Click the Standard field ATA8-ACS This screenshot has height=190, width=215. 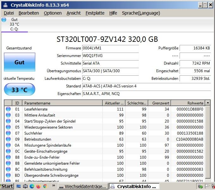click(x=146, y=86)
